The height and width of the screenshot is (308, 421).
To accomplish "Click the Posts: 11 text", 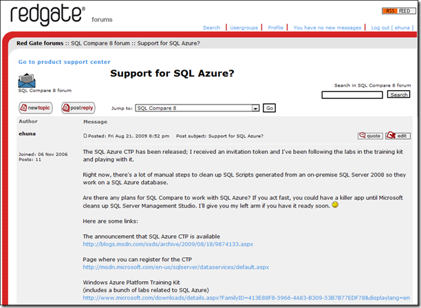I will [30, 159].
